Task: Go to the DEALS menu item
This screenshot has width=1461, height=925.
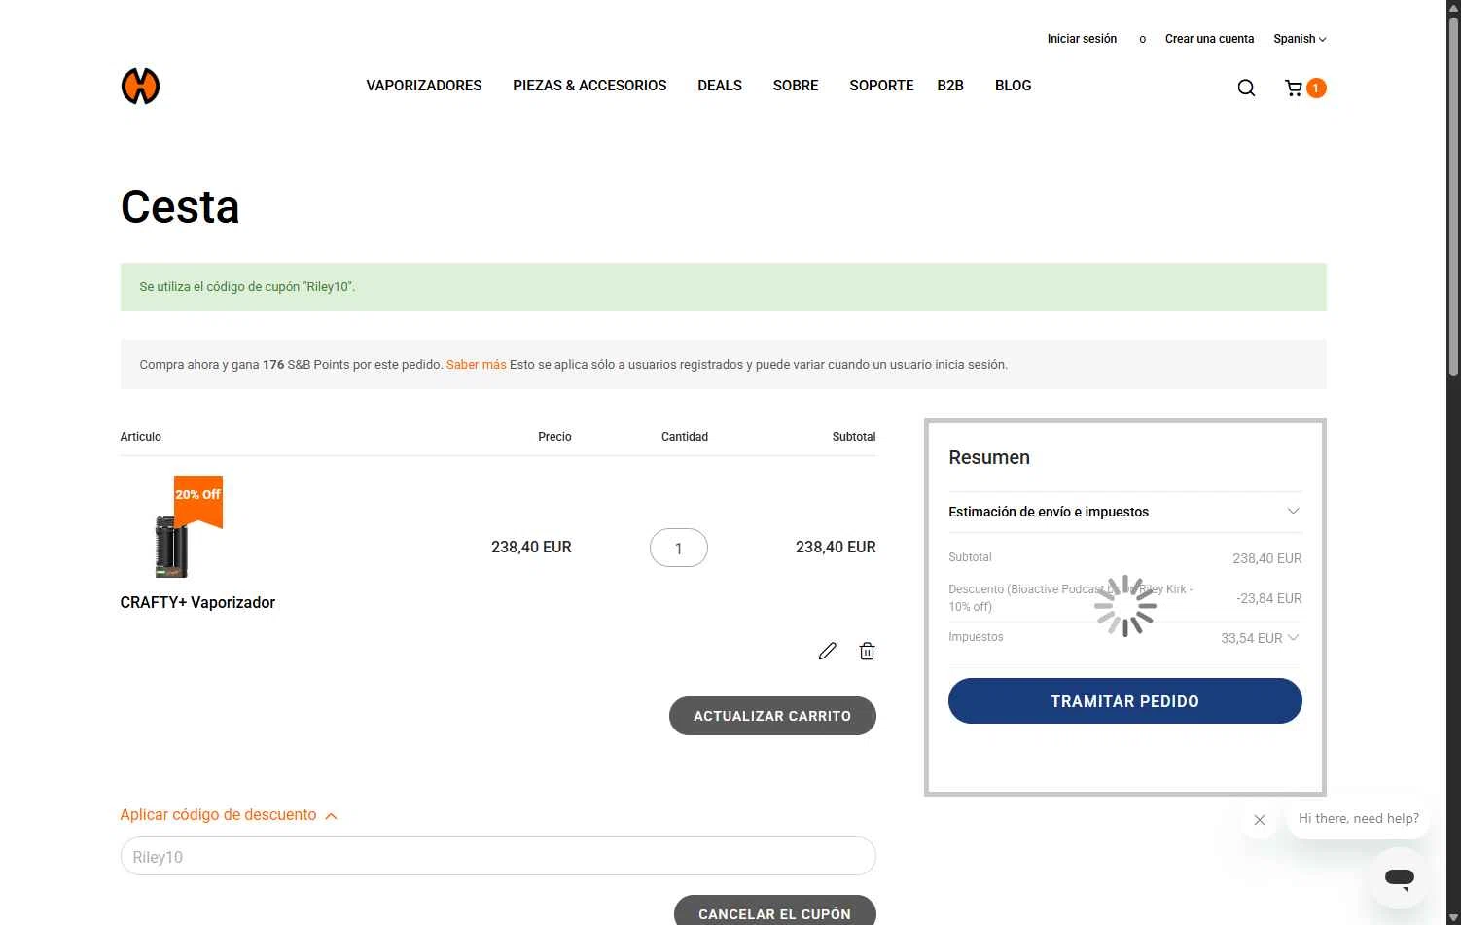Action: [720, 86]
